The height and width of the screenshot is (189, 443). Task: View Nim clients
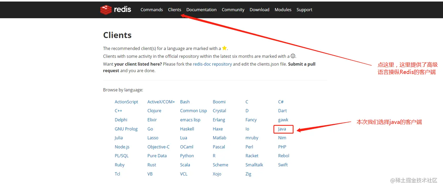282,138
